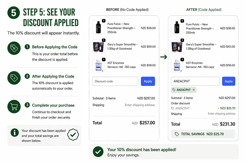The image size is (246, 164).
Task: Click the checkmark icon in the success banner
Action: [x=98, y=152]
